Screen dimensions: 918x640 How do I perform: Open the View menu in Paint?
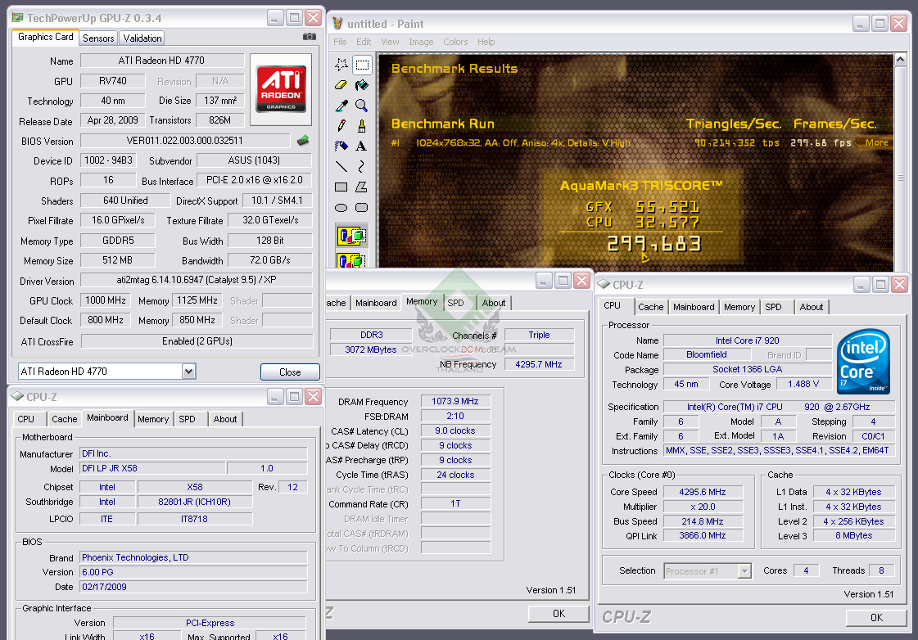(x=390, y=42)
